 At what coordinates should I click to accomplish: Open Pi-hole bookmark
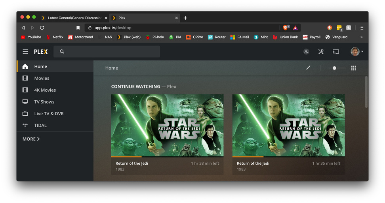[x=155, y=37]
